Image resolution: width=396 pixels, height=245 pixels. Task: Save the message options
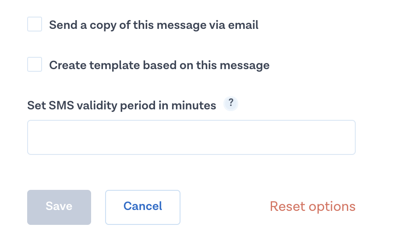(x=59, y=207)
